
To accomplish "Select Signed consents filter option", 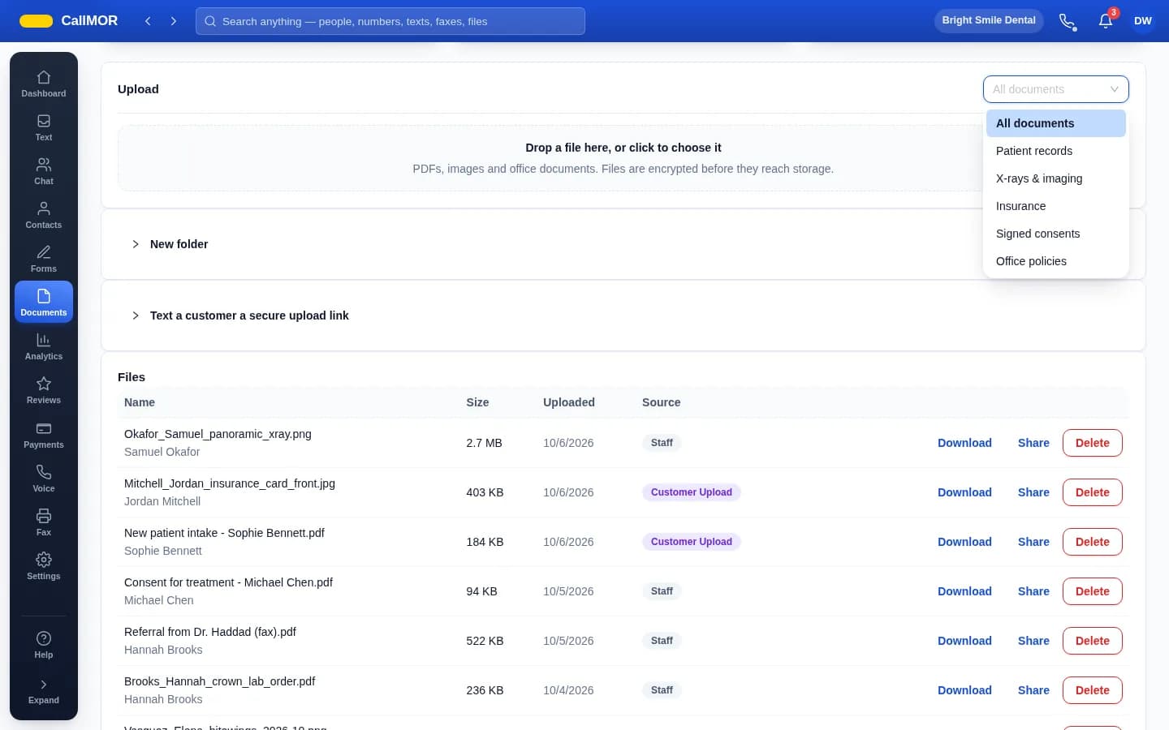I will click(1055, 234).
